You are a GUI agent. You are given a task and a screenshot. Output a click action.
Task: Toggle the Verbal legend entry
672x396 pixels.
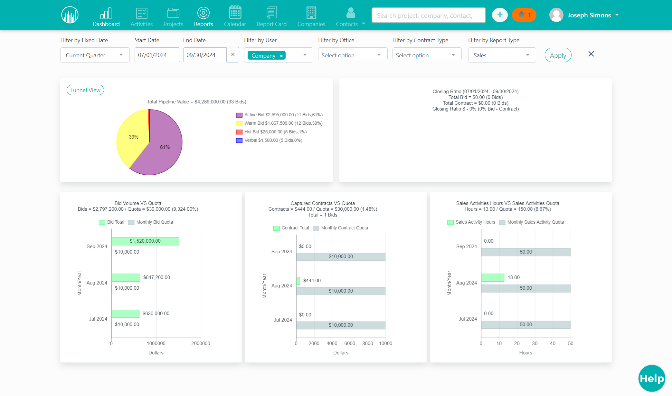pos(269,140)
